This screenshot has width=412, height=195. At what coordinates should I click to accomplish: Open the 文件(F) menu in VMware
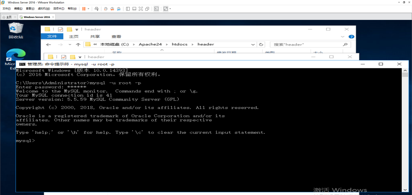[7, 9]
